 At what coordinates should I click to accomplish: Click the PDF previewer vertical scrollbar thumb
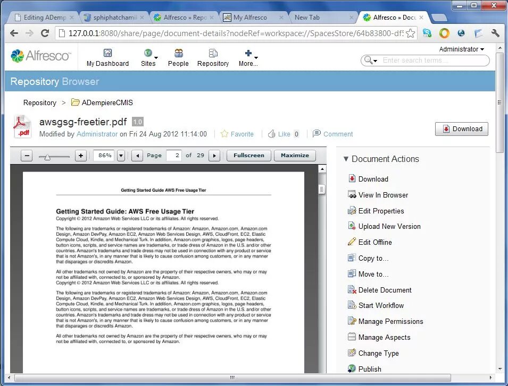(x=321, y=189)
